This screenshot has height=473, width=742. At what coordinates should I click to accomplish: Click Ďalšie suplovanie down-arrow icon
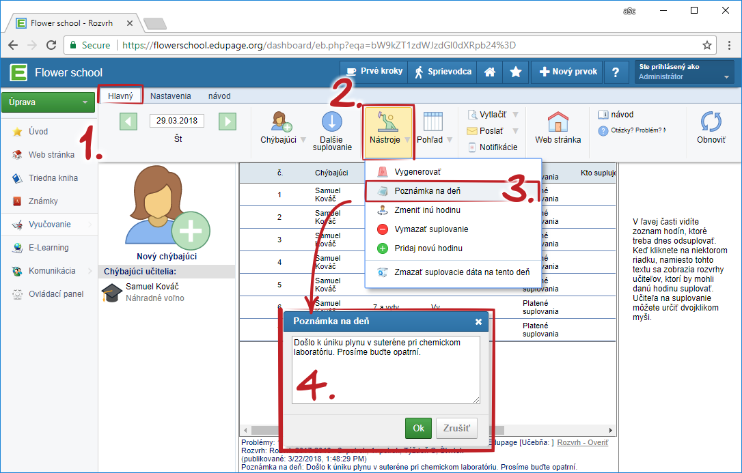pyautogui.click(x=332, y=121)
